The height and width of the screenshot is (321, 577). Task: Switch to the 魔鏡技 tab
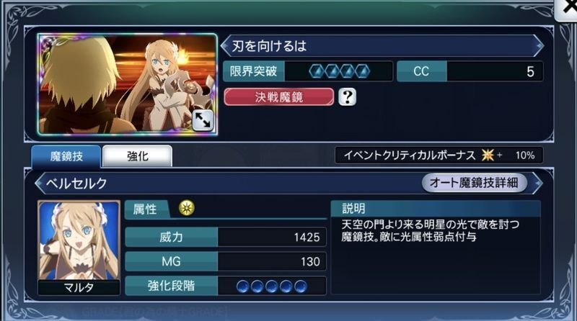click(x=66, y=156)
